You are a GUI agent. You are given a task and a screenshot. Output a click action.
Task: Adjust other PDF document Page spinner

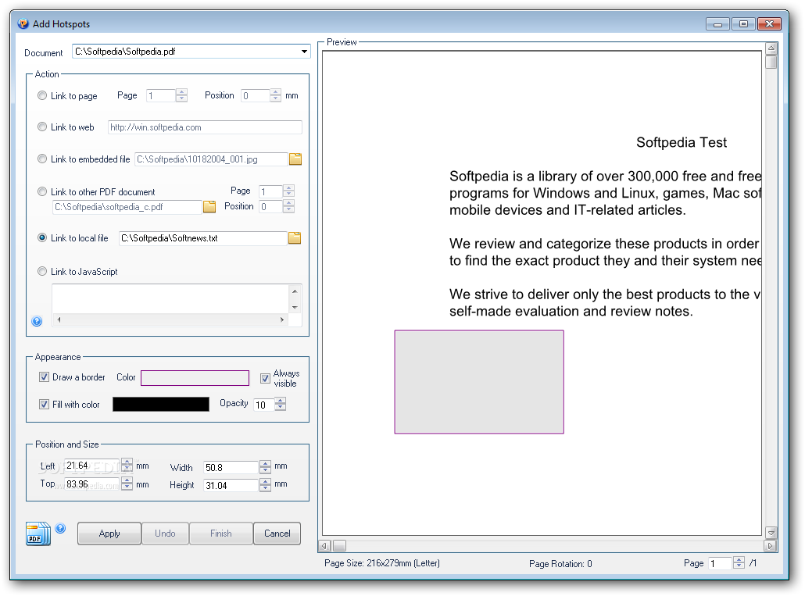[289, 191]
